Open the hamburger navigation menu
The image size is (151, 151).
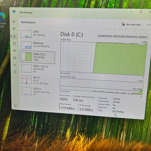(14, 21)
